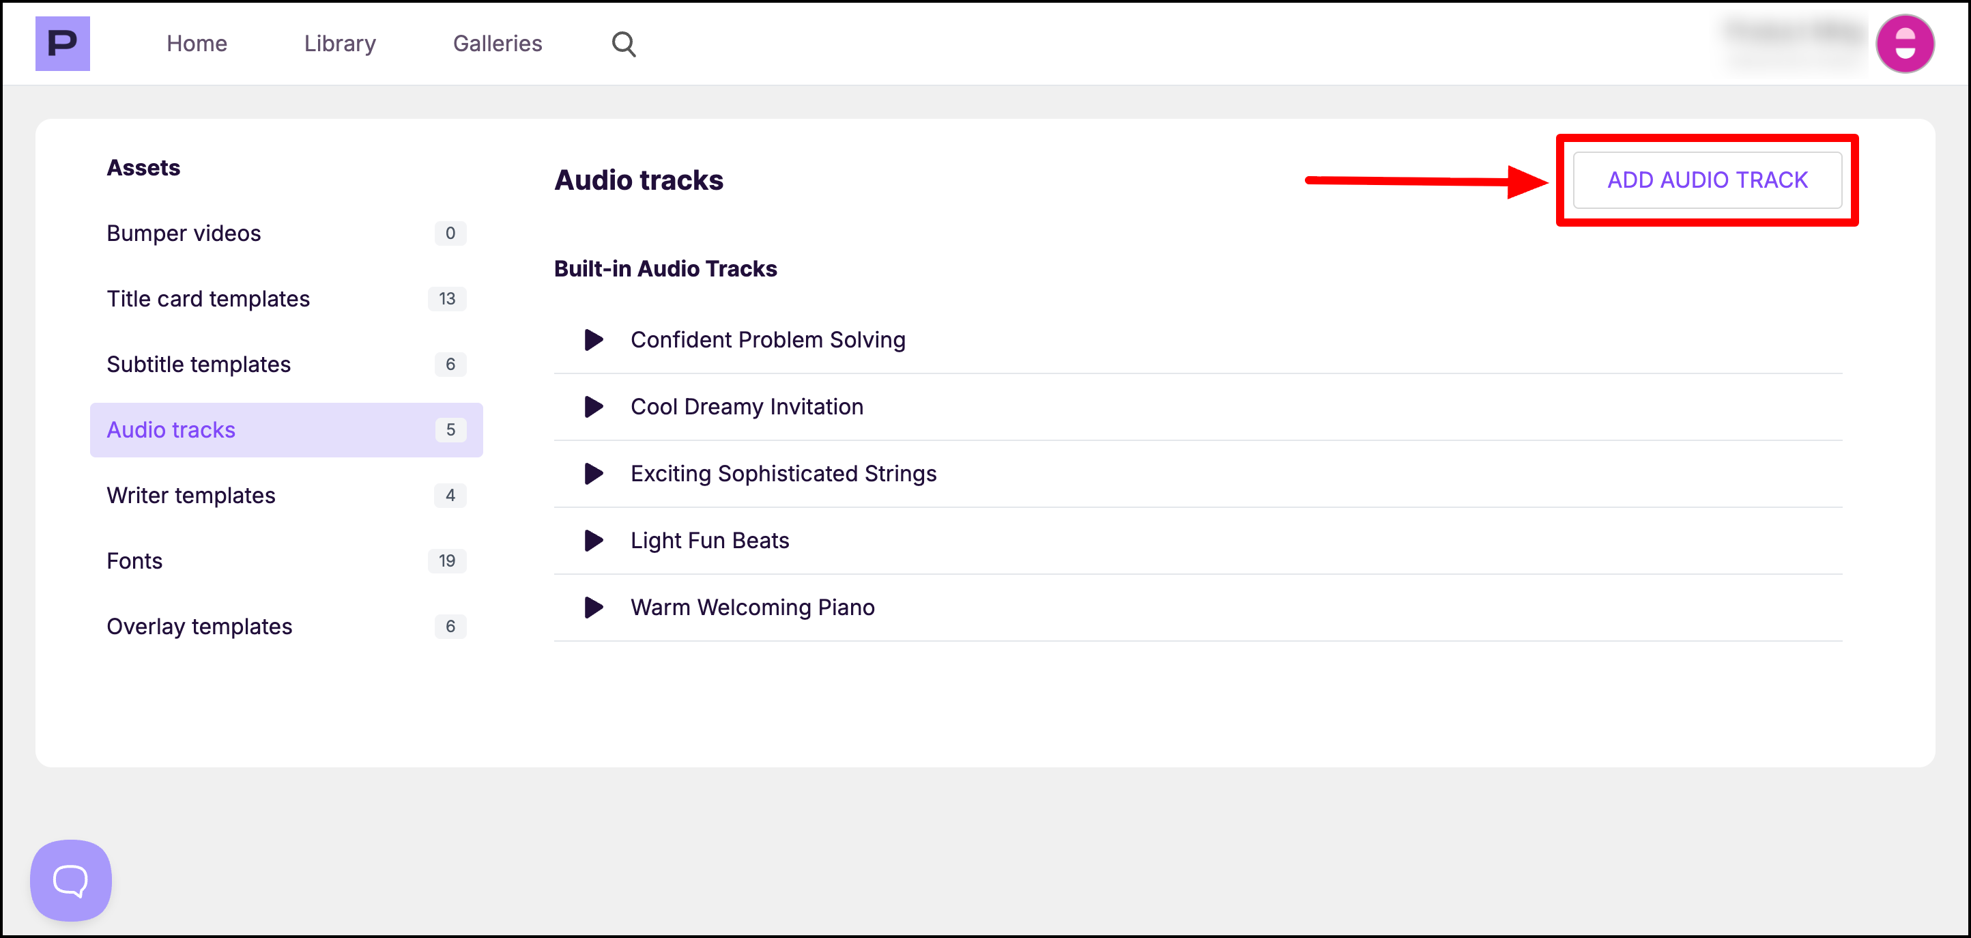The image size is (1971, 938).
Task: Open the Galleries nav item
Action: tap(498, 44)
